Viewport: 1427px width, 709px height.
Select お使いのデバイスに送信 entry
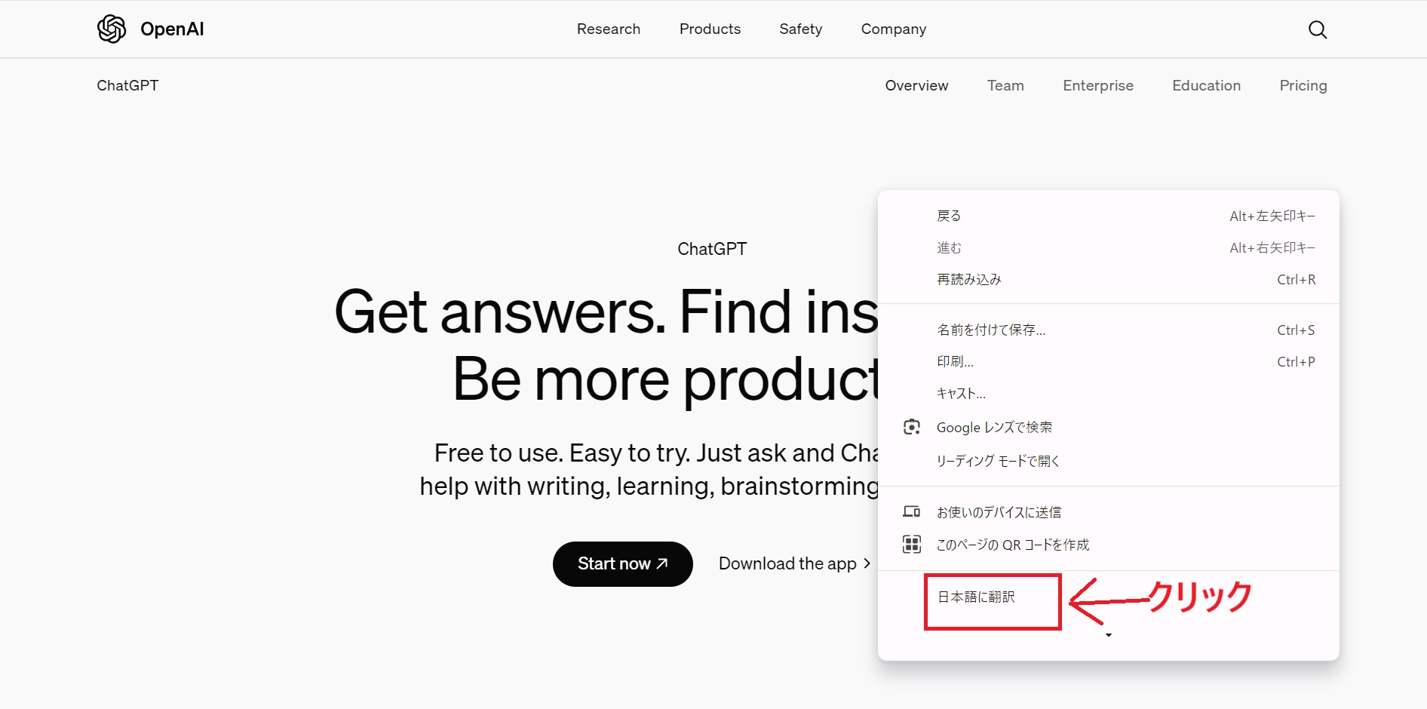click(x=1108, y=512)
